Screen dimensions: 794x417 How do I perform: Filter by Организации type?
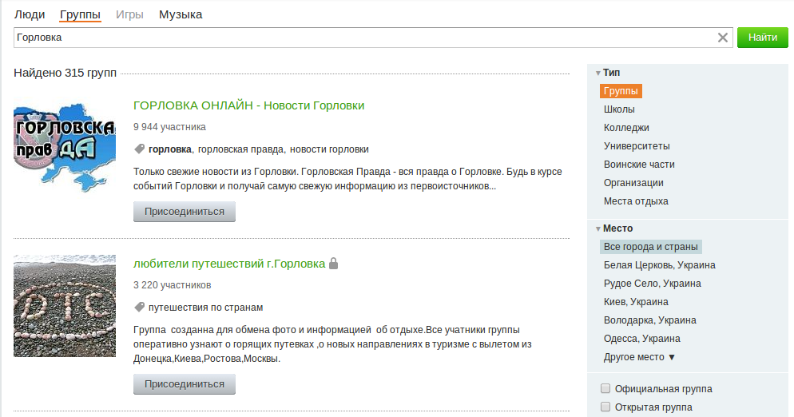tap(633, 182)
